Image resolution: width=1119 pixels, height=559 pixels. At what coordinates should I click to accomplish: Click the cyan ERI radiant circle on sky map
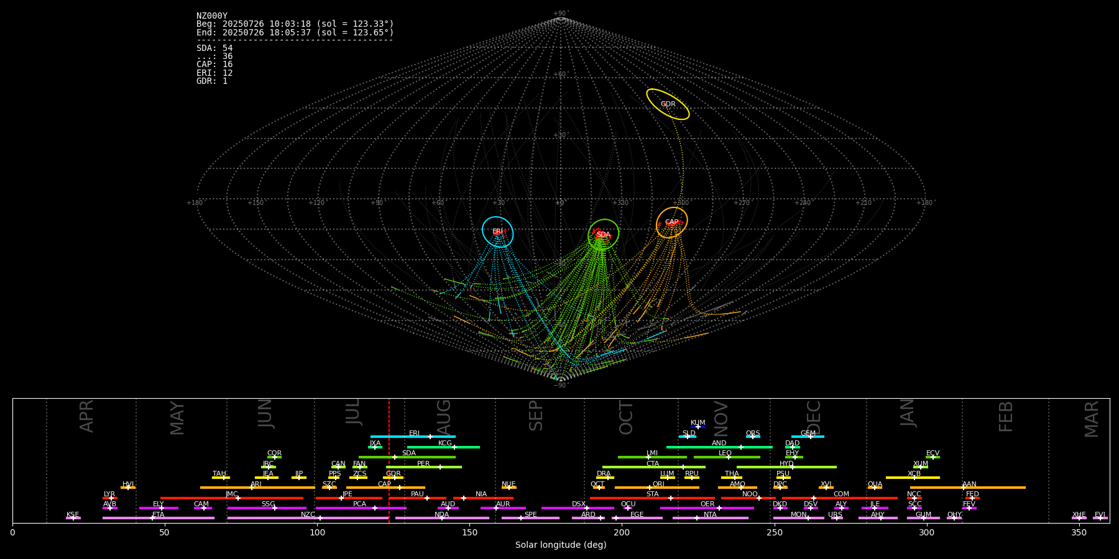pyautogui.click(x=498, y=232)
